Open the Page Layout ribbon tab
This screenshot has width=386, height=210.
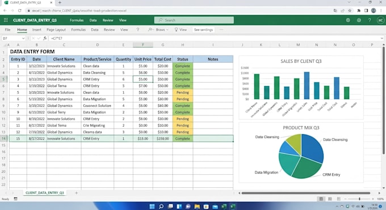pos(56,30)
